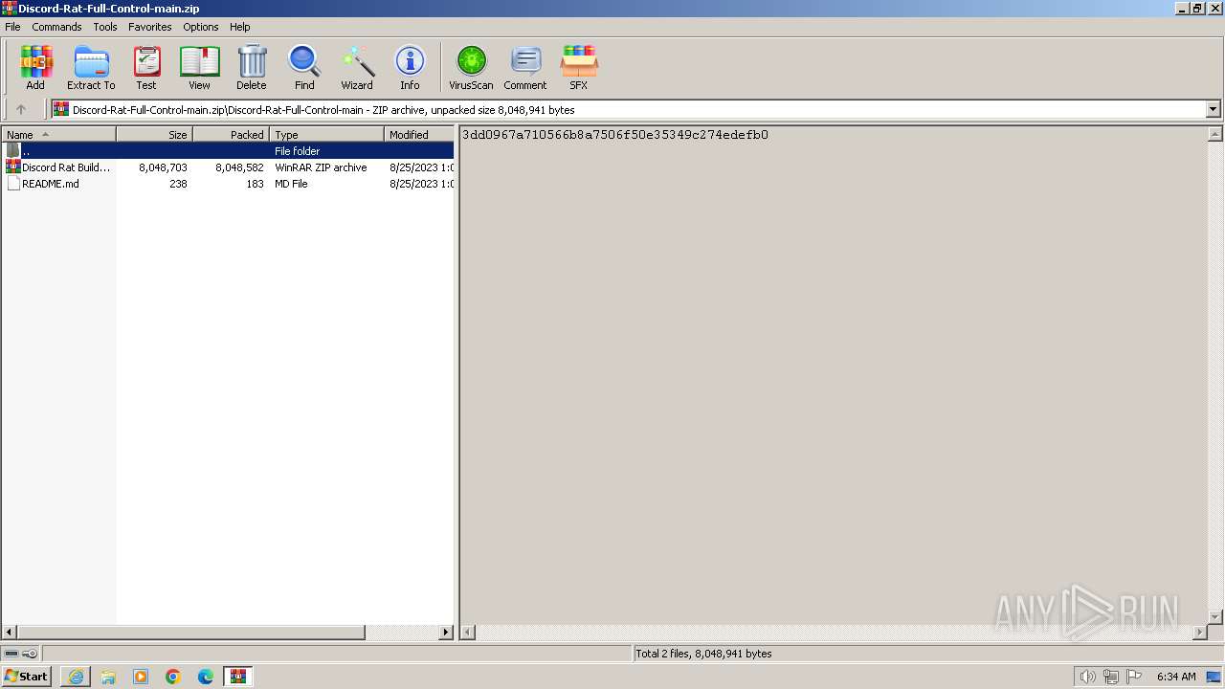Open File Explorer from taskbar
This screenshot has height=689, width=1225.
(108, 677)
